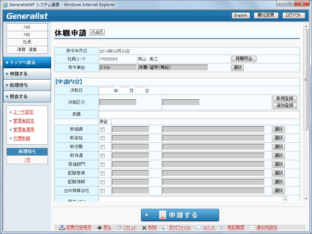Image resolution: width=312 pixels, height=234 pixels.
Task: Click the 承認履歴 list icon
Action: pyautogui.click(x=223, y=227)
